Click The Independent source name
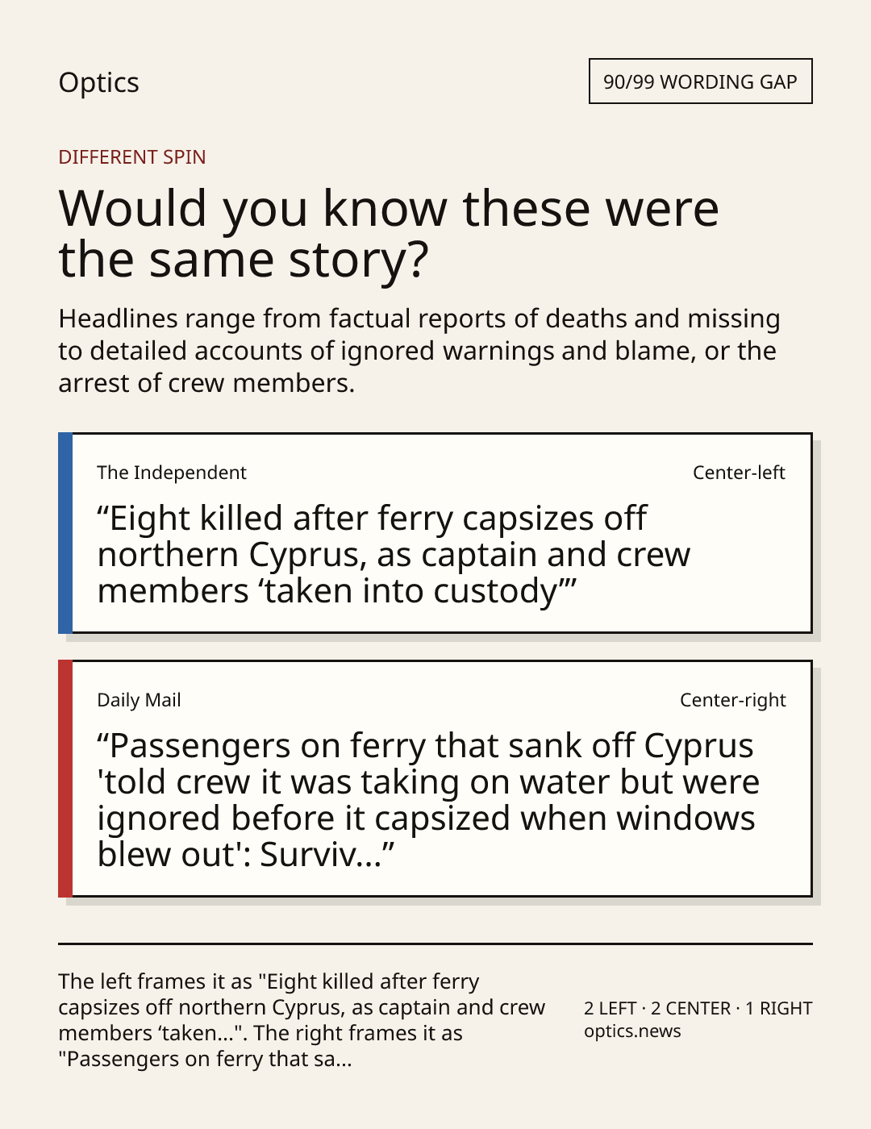This screenshot has height=1129, width=871. (172, 473)
